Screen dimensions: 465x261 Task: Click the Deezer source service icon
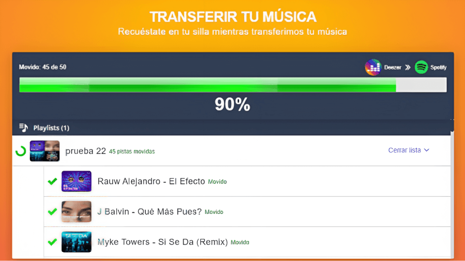pos(373,67)
